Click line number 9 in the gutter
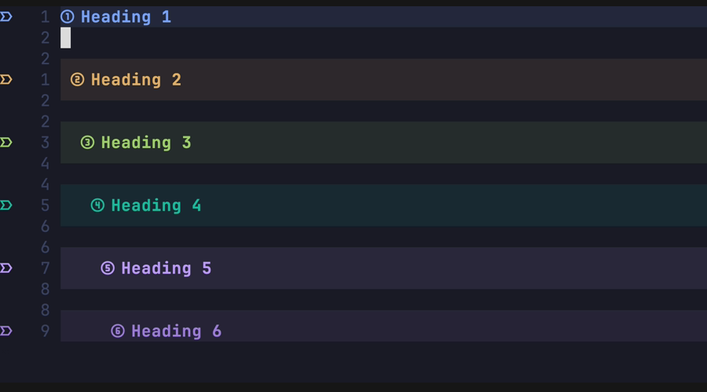 pyautogui.click(x=45, y=331)
